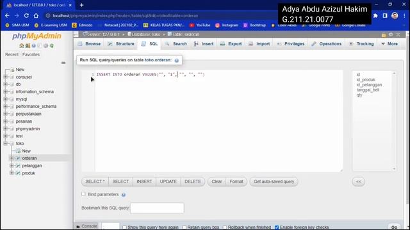
Task: Open YouTube bookmark
Action: click(200, 26)
